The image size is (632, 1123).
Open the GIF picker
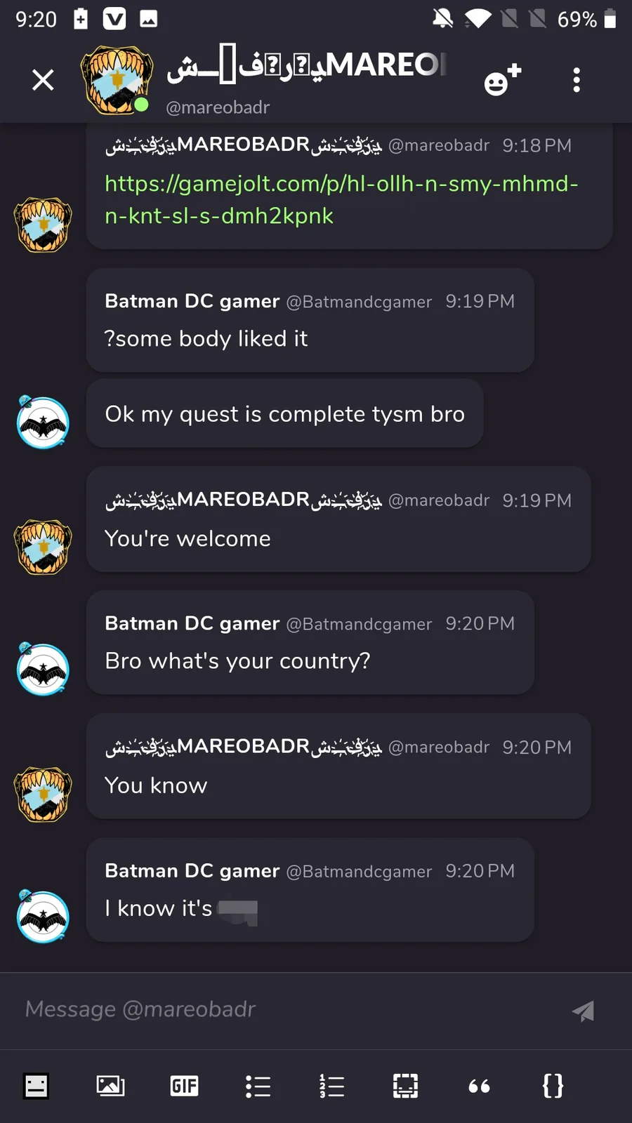pyautogui.click(x=184, y=1086)
